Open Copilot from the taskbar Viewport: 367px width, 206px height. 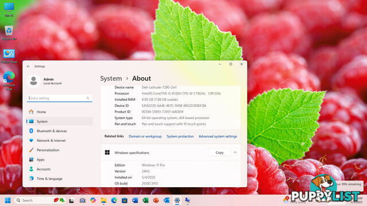click(x=93, y=200)
